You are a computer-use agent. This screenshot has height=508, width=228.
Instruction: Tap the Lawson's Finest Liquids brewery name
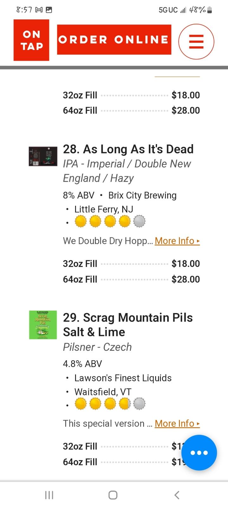point(123,378)
